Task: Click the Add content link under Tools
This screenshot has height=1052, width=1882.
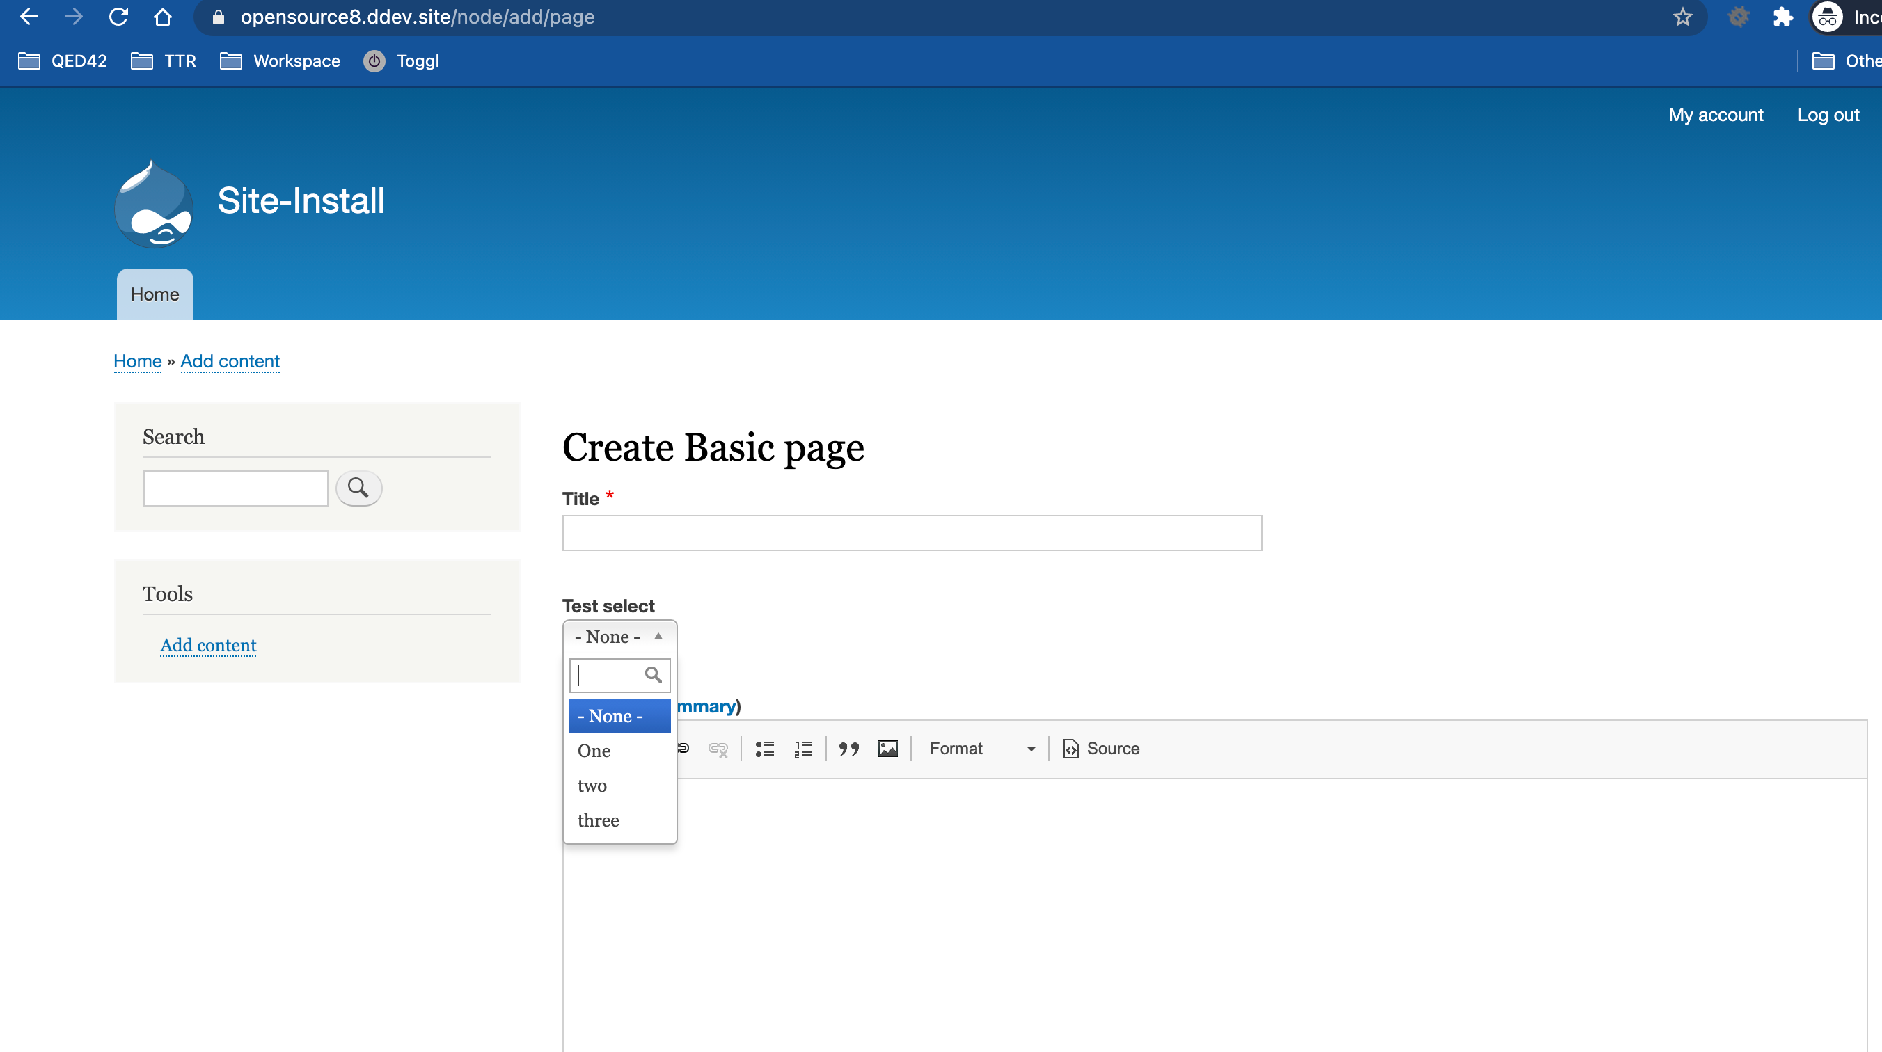Action: tap(207, 645)
